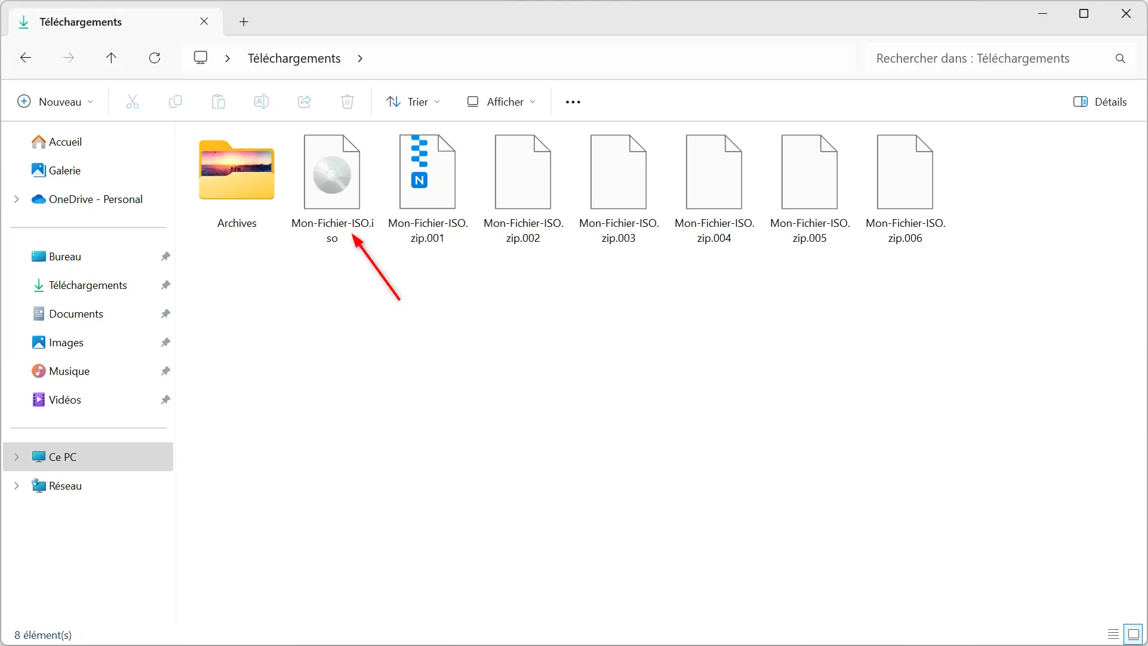This screenshot has width=1148, height=646.
Task: Select the Mon-Fichier-ISO.zip.002 file
Action: (x=523, y=189)
